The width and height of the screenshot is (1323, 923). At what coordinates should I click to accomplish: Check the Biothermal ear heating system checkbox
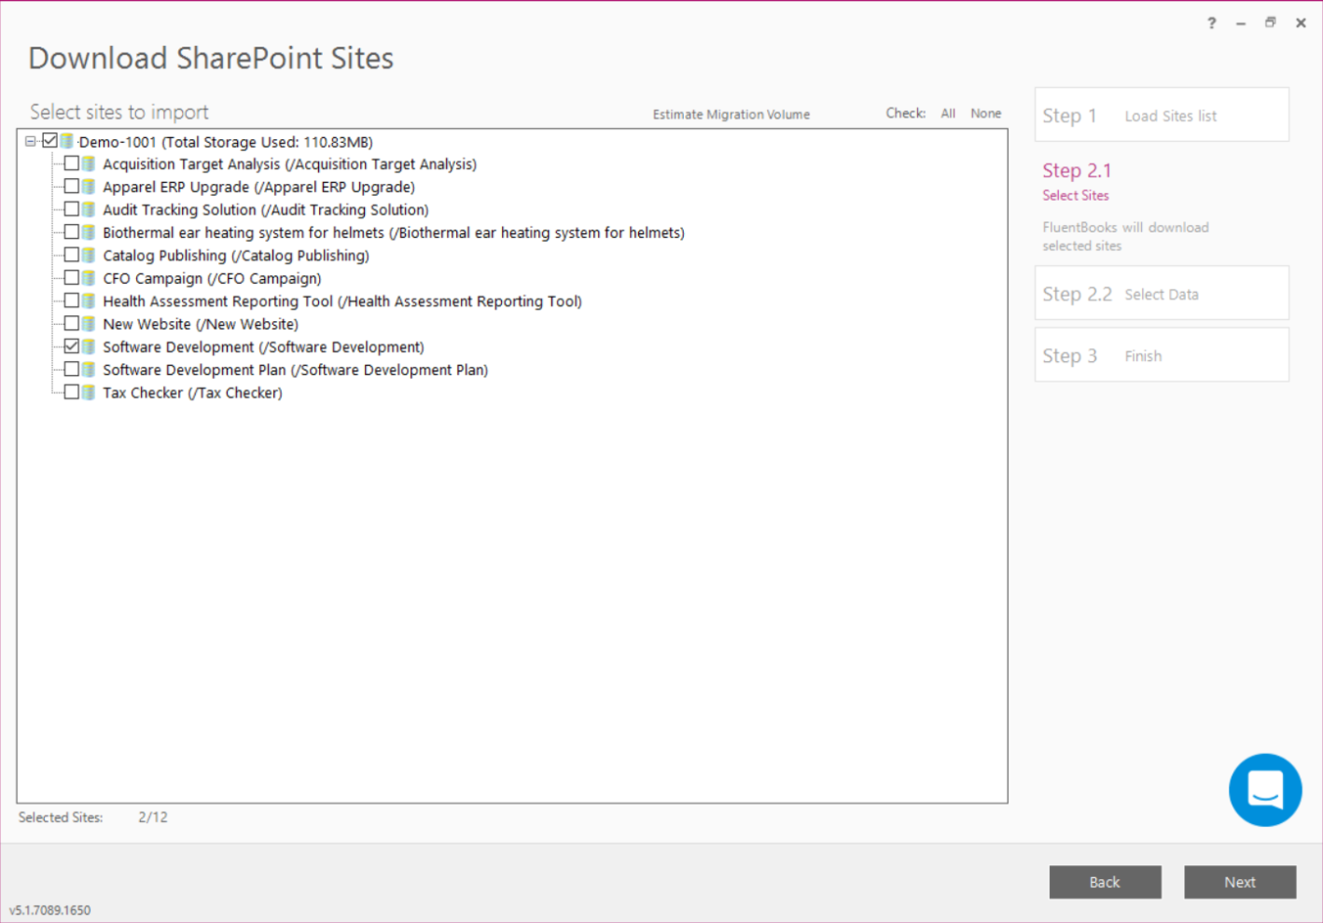tap(72, 232)
